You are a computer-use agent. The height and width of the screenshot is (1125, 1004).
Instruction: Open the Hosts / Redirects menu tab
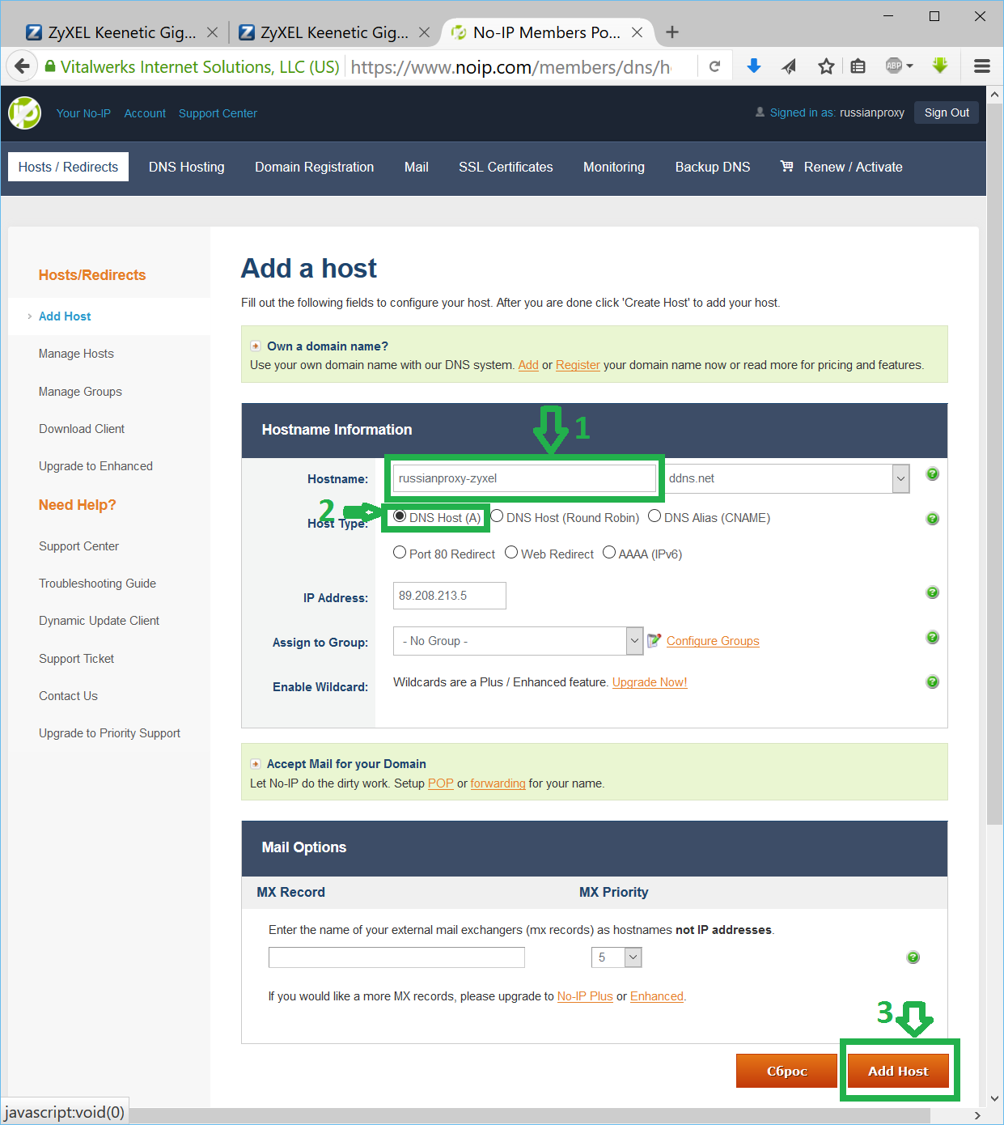68,167
